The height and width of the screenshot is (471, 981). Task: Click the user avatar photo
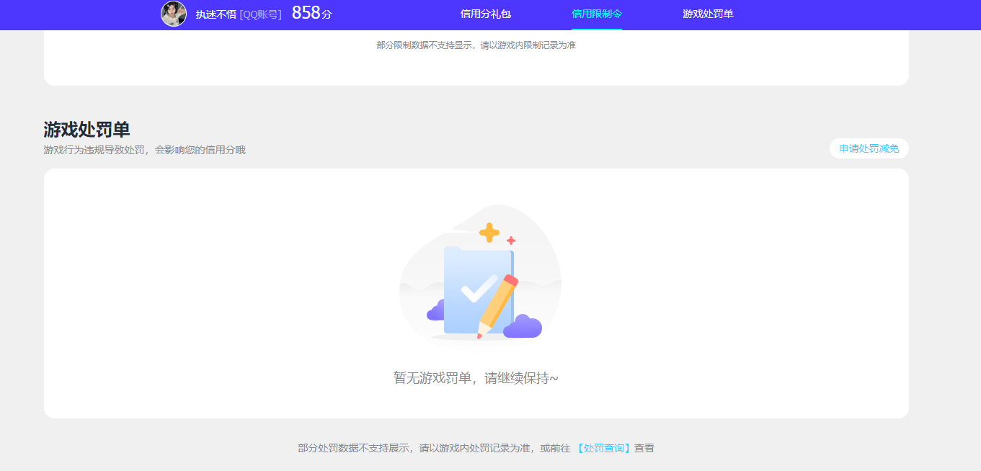tap(174, 14)
